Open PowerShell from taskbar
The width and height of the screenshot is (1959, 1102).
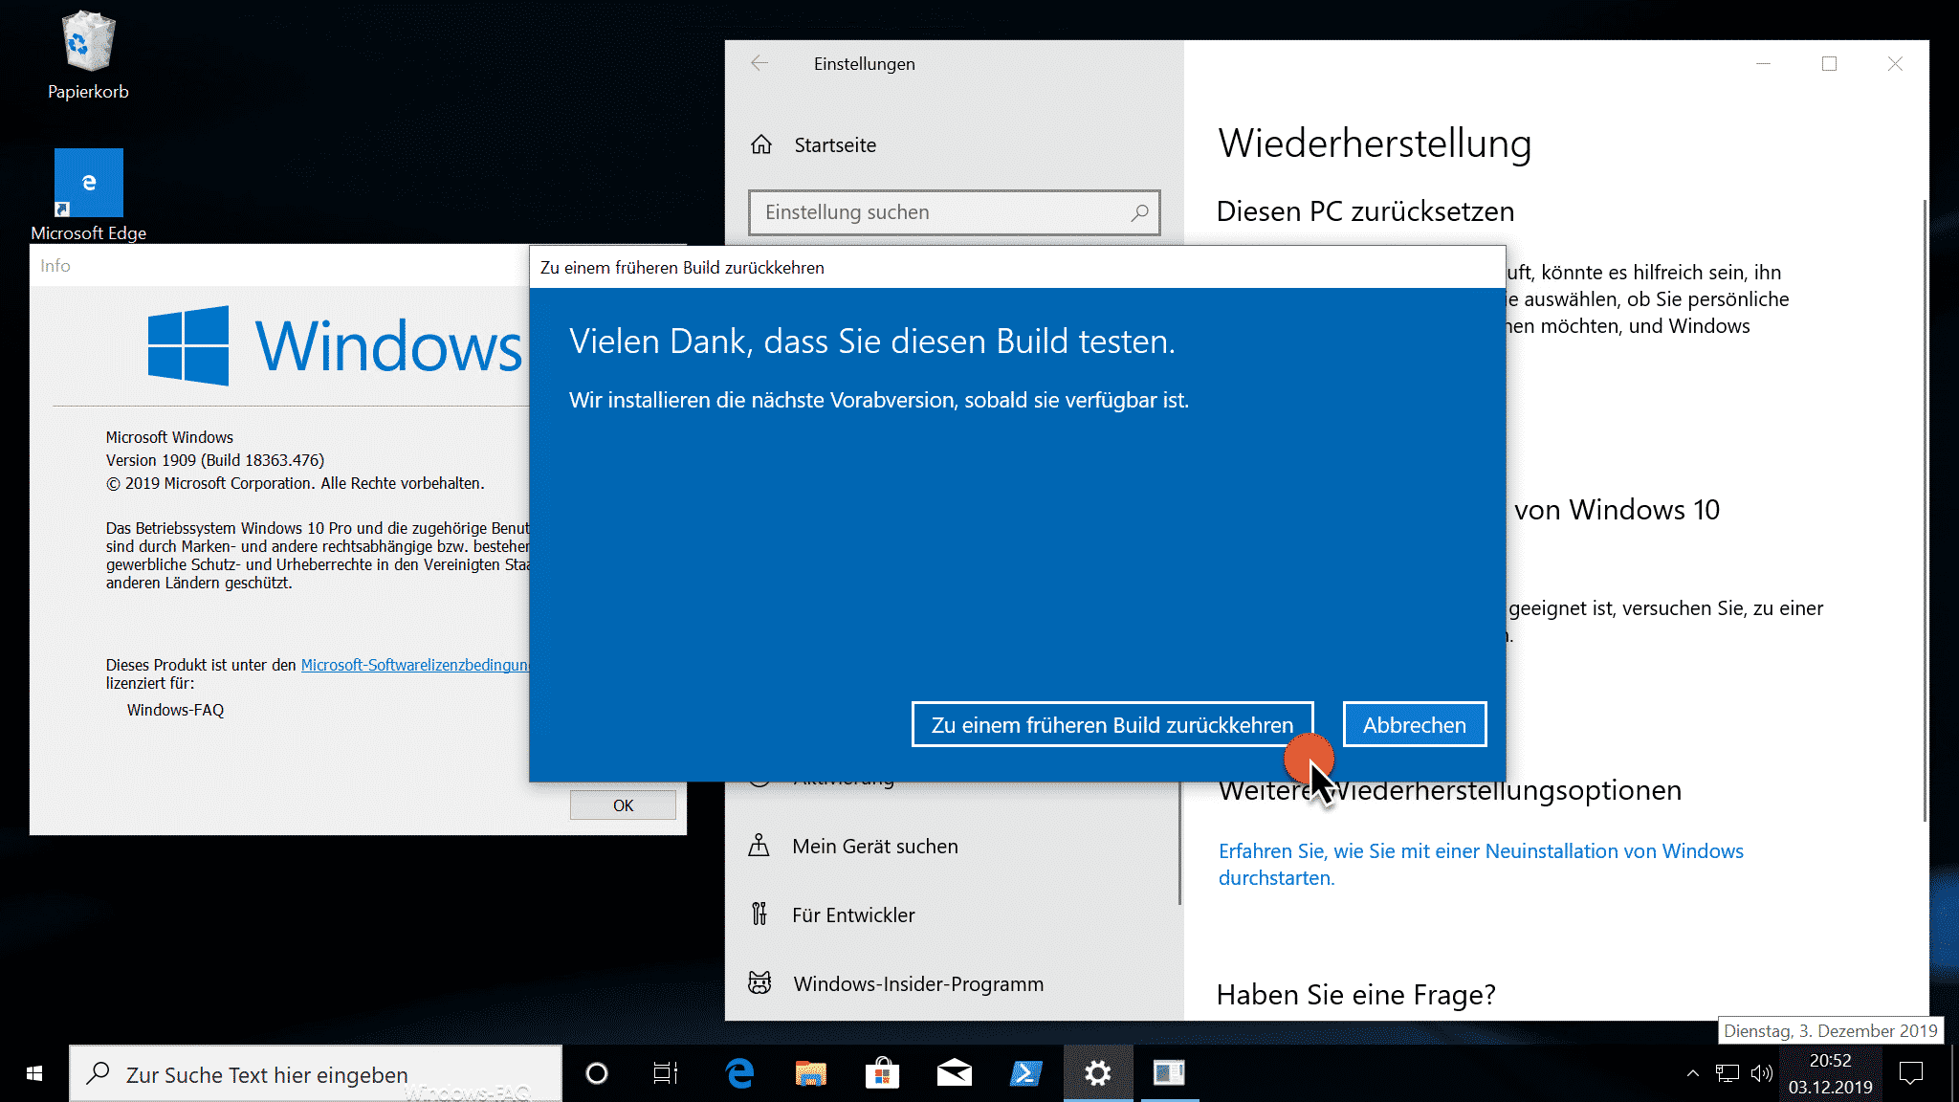(1025, 1073)
